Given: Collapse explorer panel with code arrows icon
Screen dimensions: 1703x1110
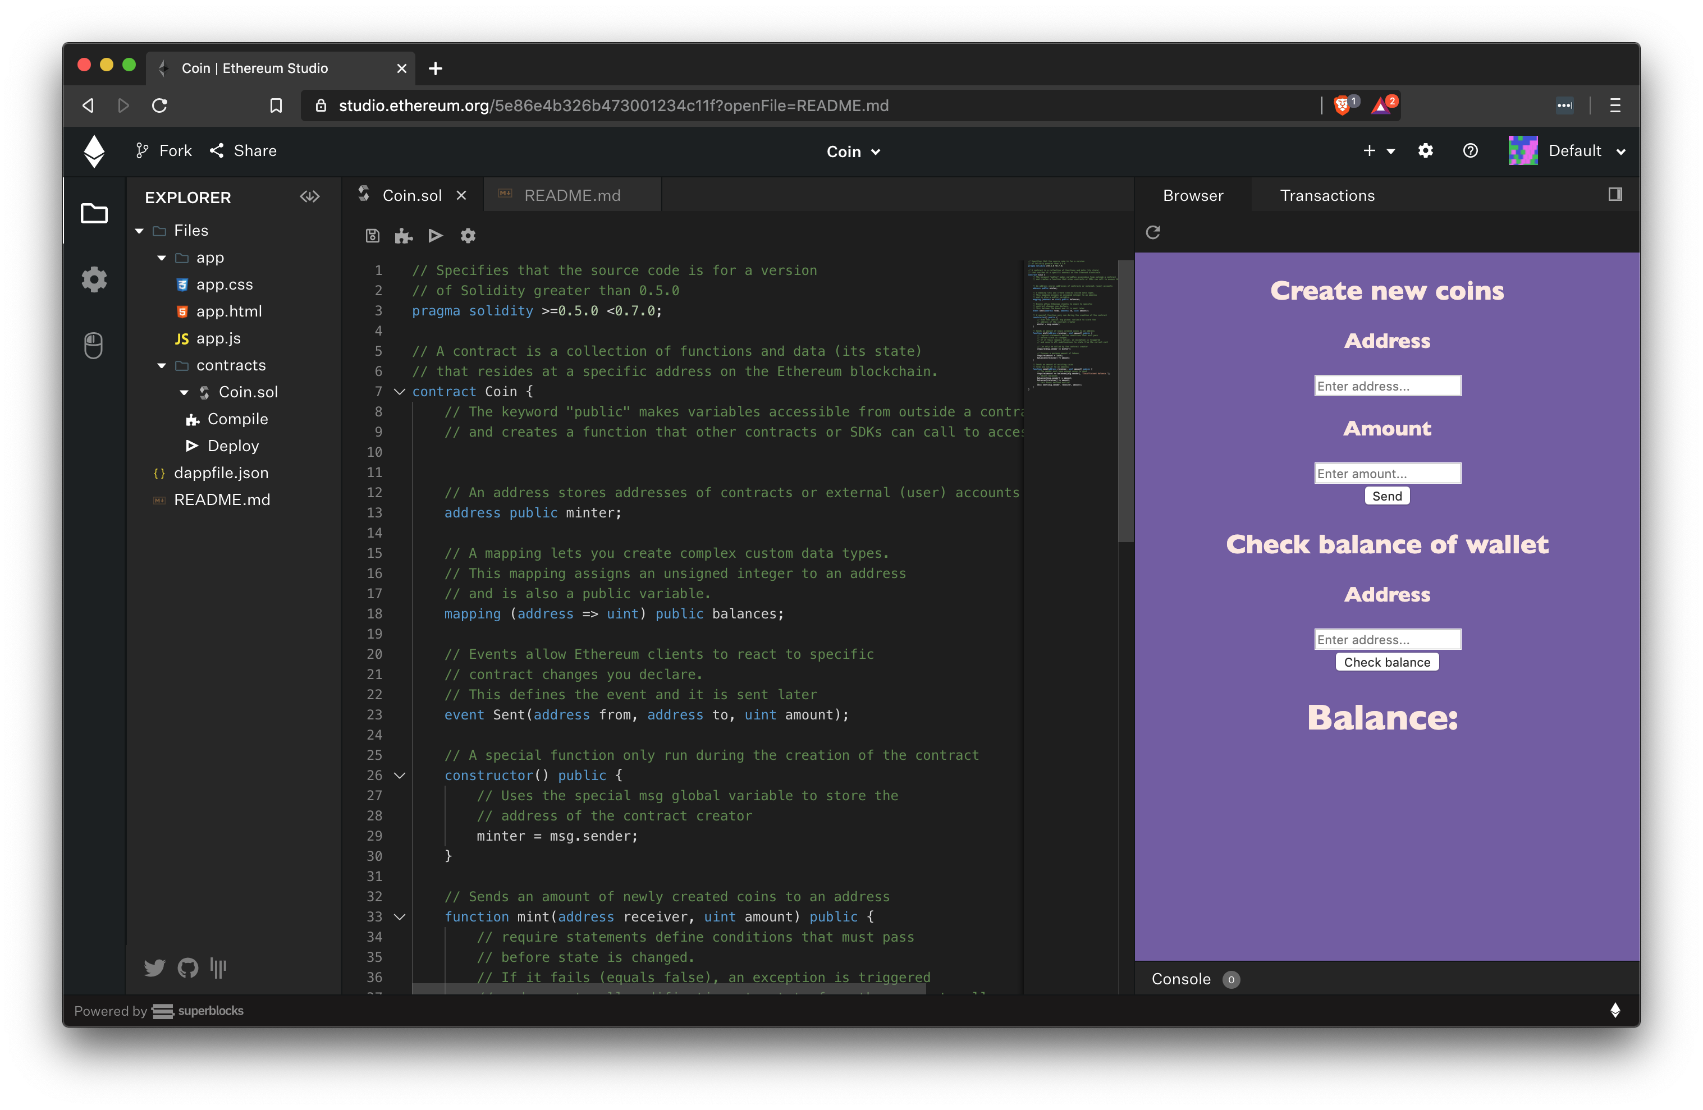Looking at the screenshot, I should (310, 196).
